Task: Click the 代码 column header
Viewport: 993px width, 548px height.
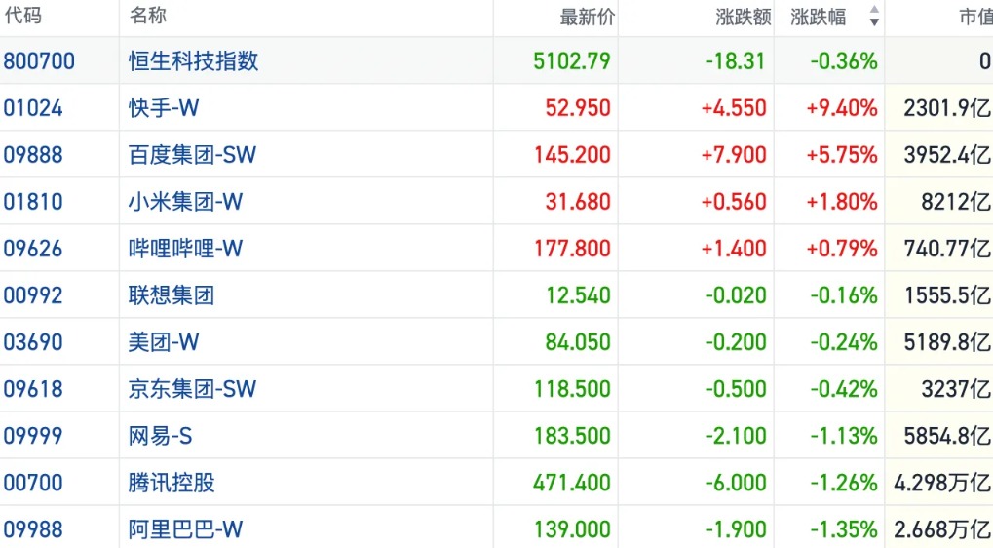Action: [x=22, y=16]
